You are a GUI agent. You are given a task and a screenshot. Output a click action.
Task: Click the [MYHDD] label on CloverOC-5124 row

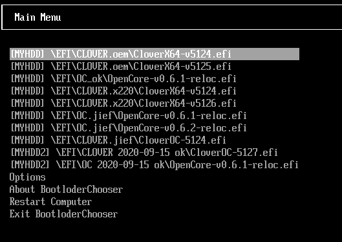[28, 140]
